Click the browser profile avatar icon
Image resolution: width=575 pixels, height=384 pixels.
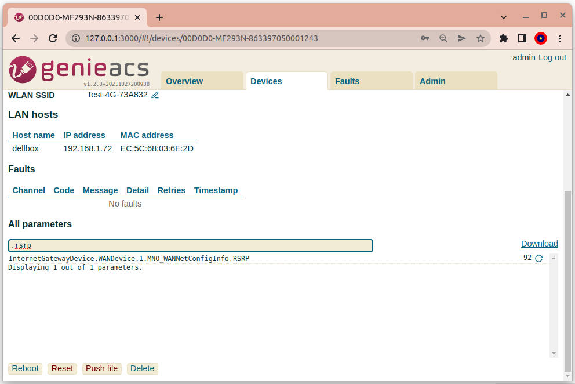point(540,38)
